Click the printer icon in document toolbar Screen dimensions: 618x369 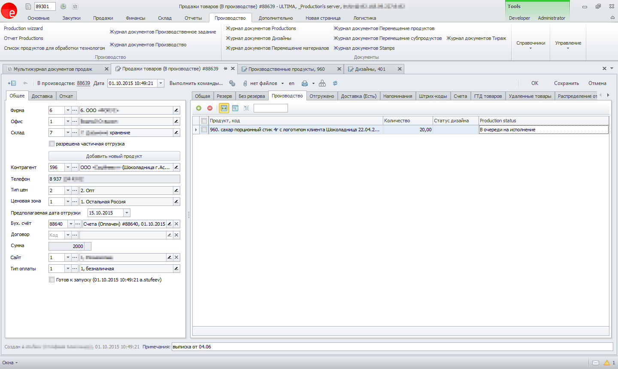[x=305, y=83]
